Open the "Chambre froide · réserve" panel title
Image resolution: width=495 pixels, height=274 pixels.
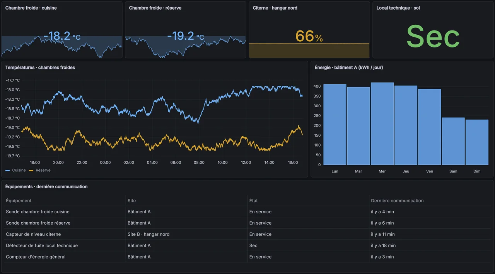155,8
